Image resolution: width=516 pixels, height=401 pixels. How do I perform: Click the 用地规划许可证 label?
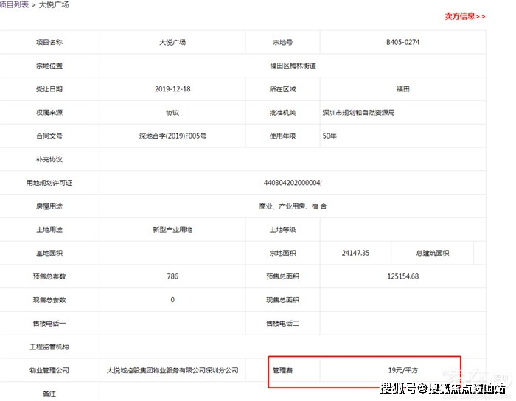[49, 183]
